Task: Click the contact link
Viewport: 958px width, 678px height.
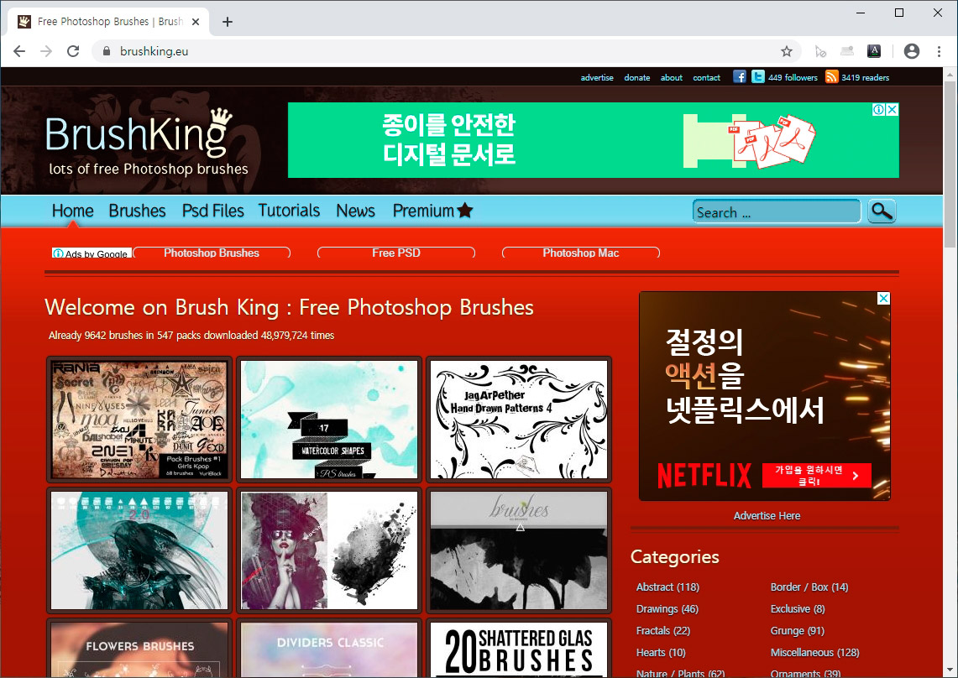Action: [x=706, y=77]
